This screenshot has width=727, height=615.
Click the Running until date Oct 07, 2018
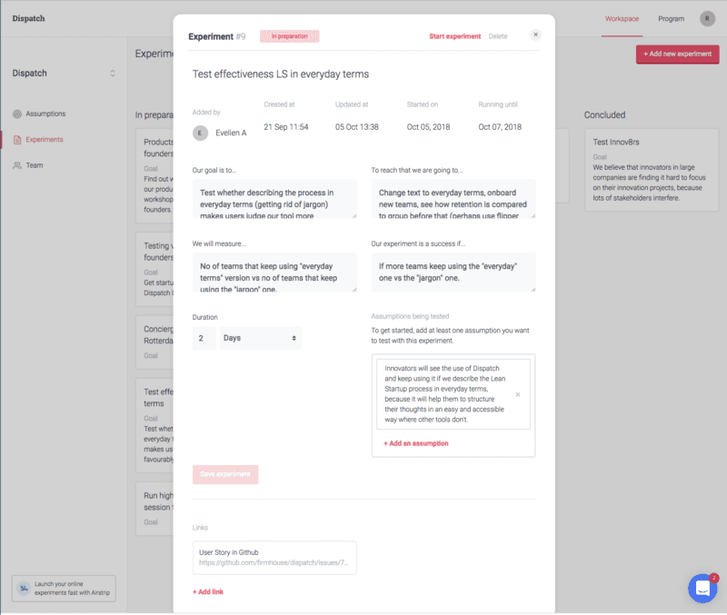[500, 127]
